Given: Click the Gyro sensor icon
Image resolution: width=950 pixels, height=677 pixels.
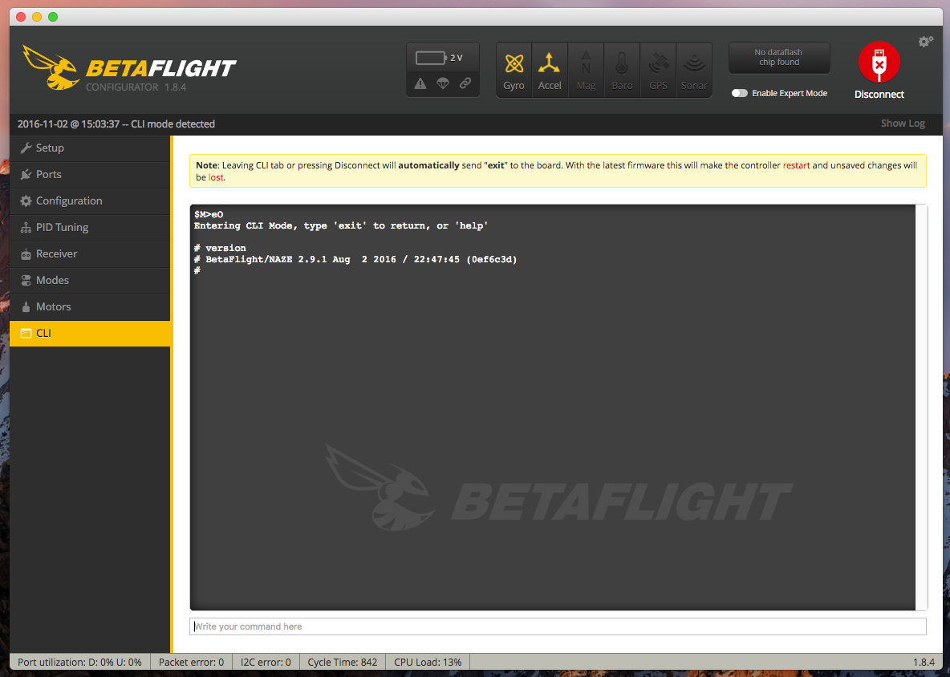Looking at the screenshot, I should (514, 63).
